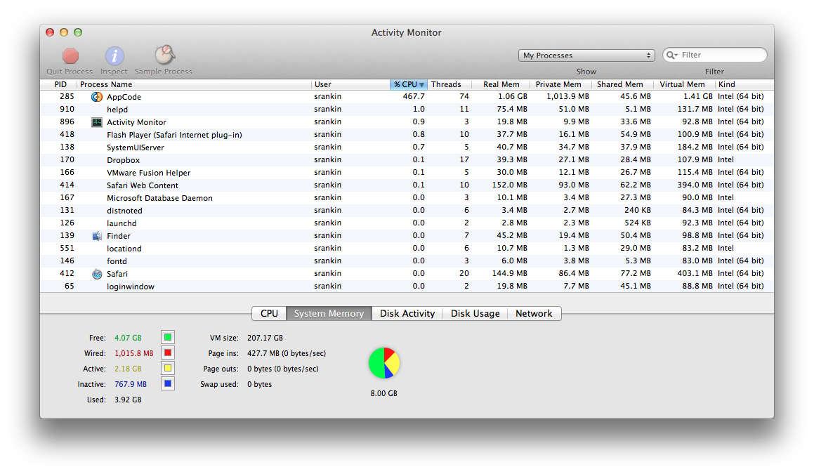The height and width of the screenshot is (474, 814).
Task: Click the blue Inactive memory color swatch
Action: pos(168,384)
